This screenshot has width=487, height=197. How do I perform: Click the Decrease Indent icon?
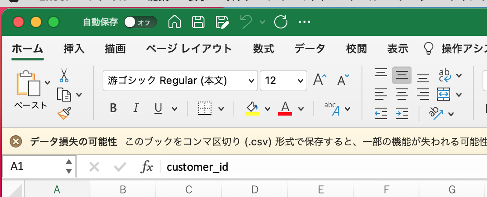381,113
